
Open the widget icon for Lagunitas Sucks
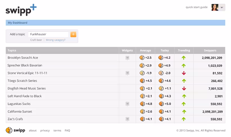(x=127, y=104)
